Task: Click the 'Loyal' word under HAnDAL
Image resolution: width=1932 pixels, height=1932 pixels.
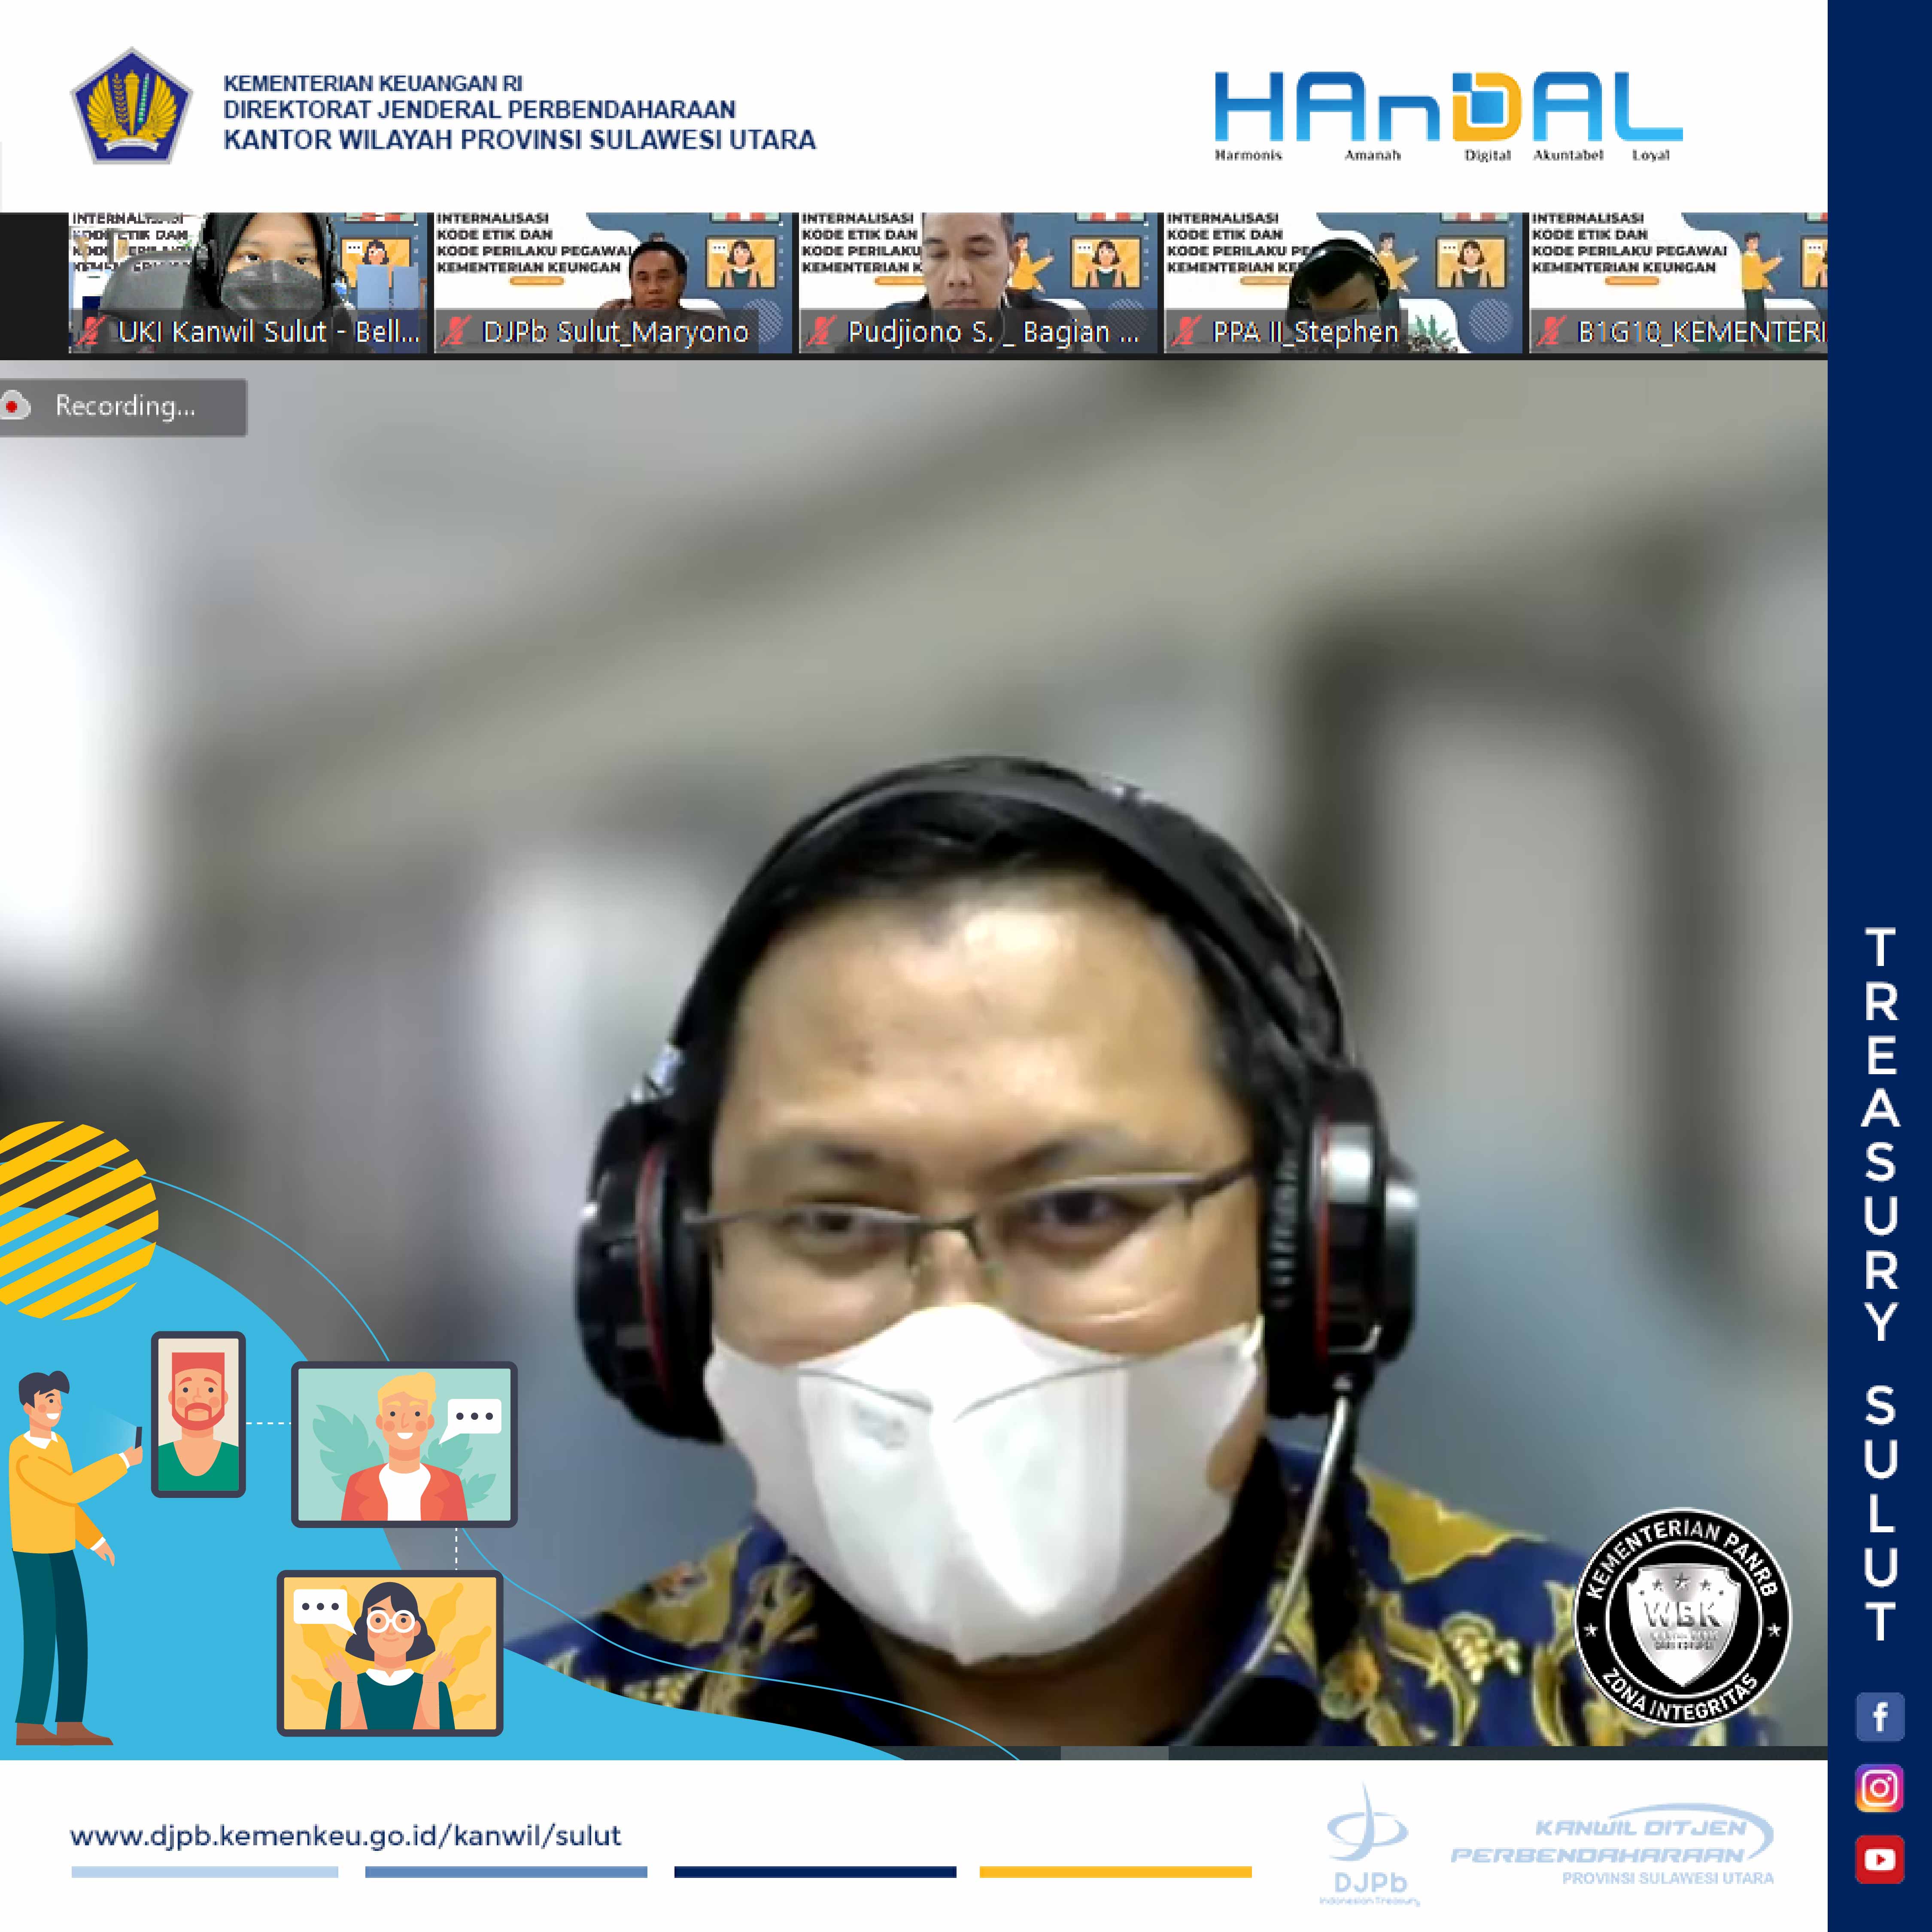Action: coord(1651,155)
